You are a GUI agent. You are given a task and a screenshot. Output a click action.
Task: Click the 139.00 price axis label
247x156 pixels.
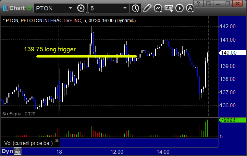point(228,66)
